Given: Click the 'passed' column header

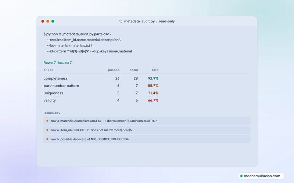Looking at the screenshot, I should [114, 70].
